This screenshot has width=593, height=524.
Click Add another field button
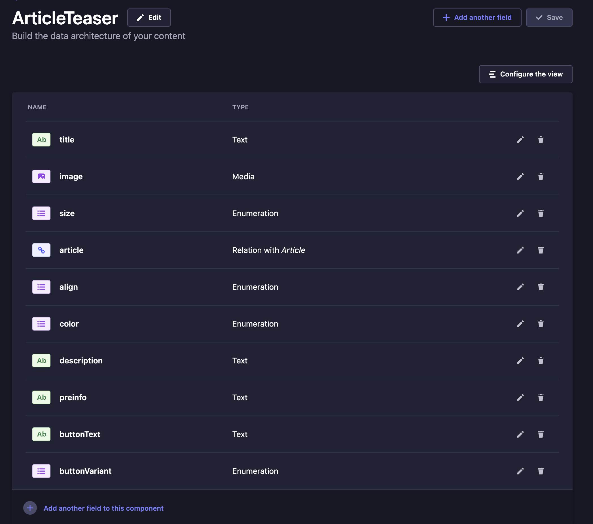pos(477,17)
